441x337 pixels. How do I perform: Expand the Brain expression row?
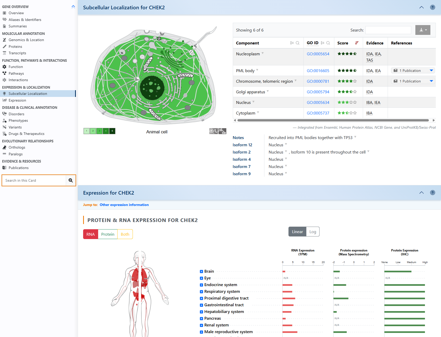[x=201, y=271]
